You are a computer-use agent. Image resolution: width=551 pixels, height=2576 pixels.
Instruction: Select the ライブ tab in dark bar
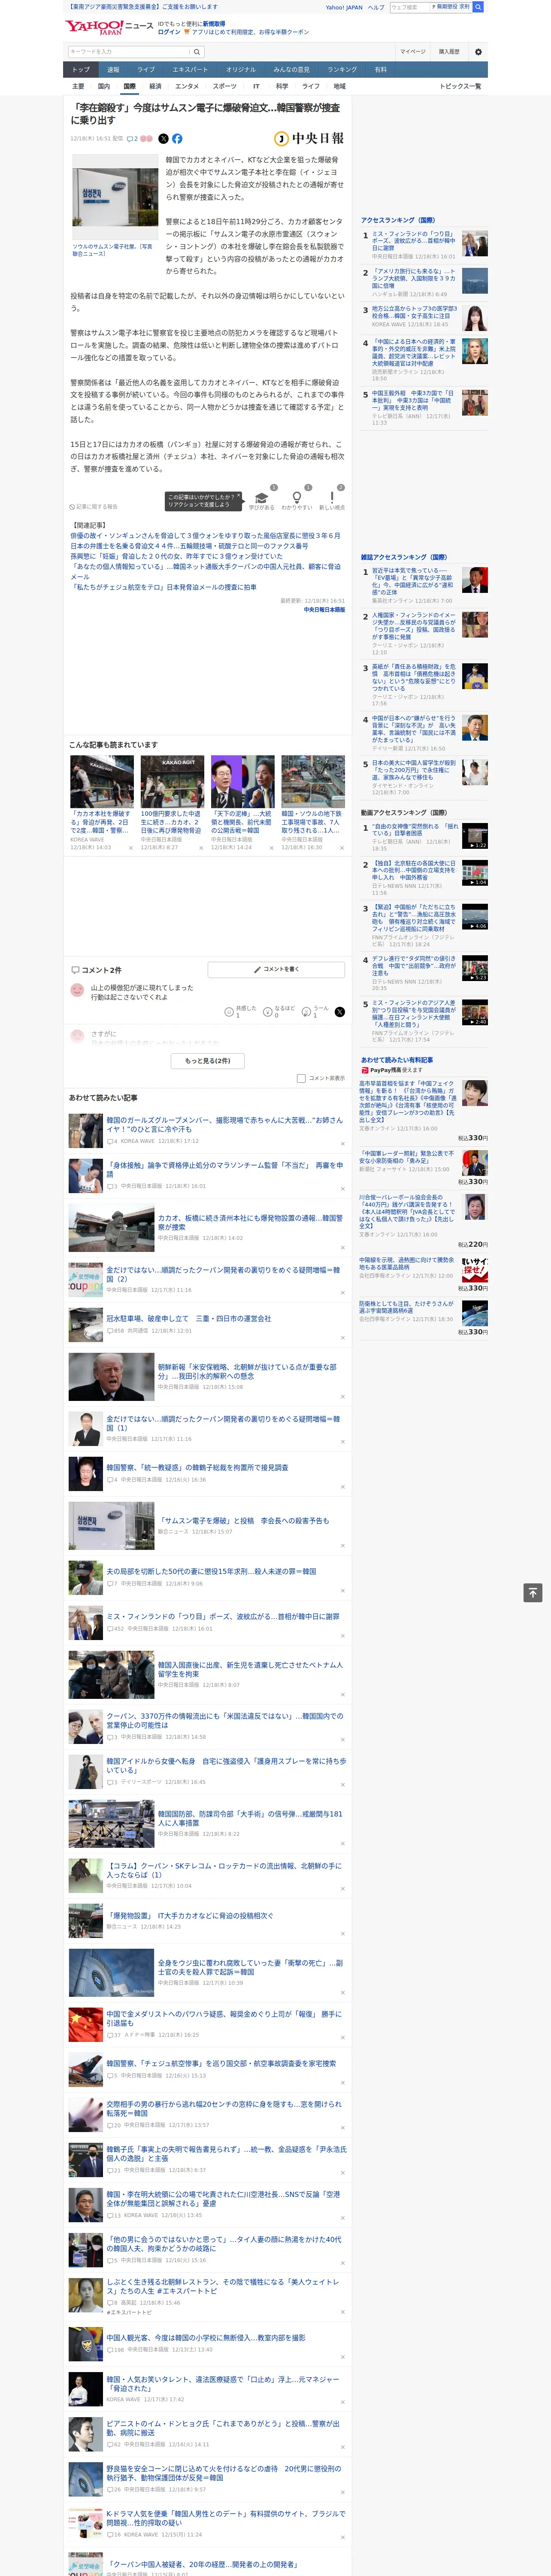146,70
